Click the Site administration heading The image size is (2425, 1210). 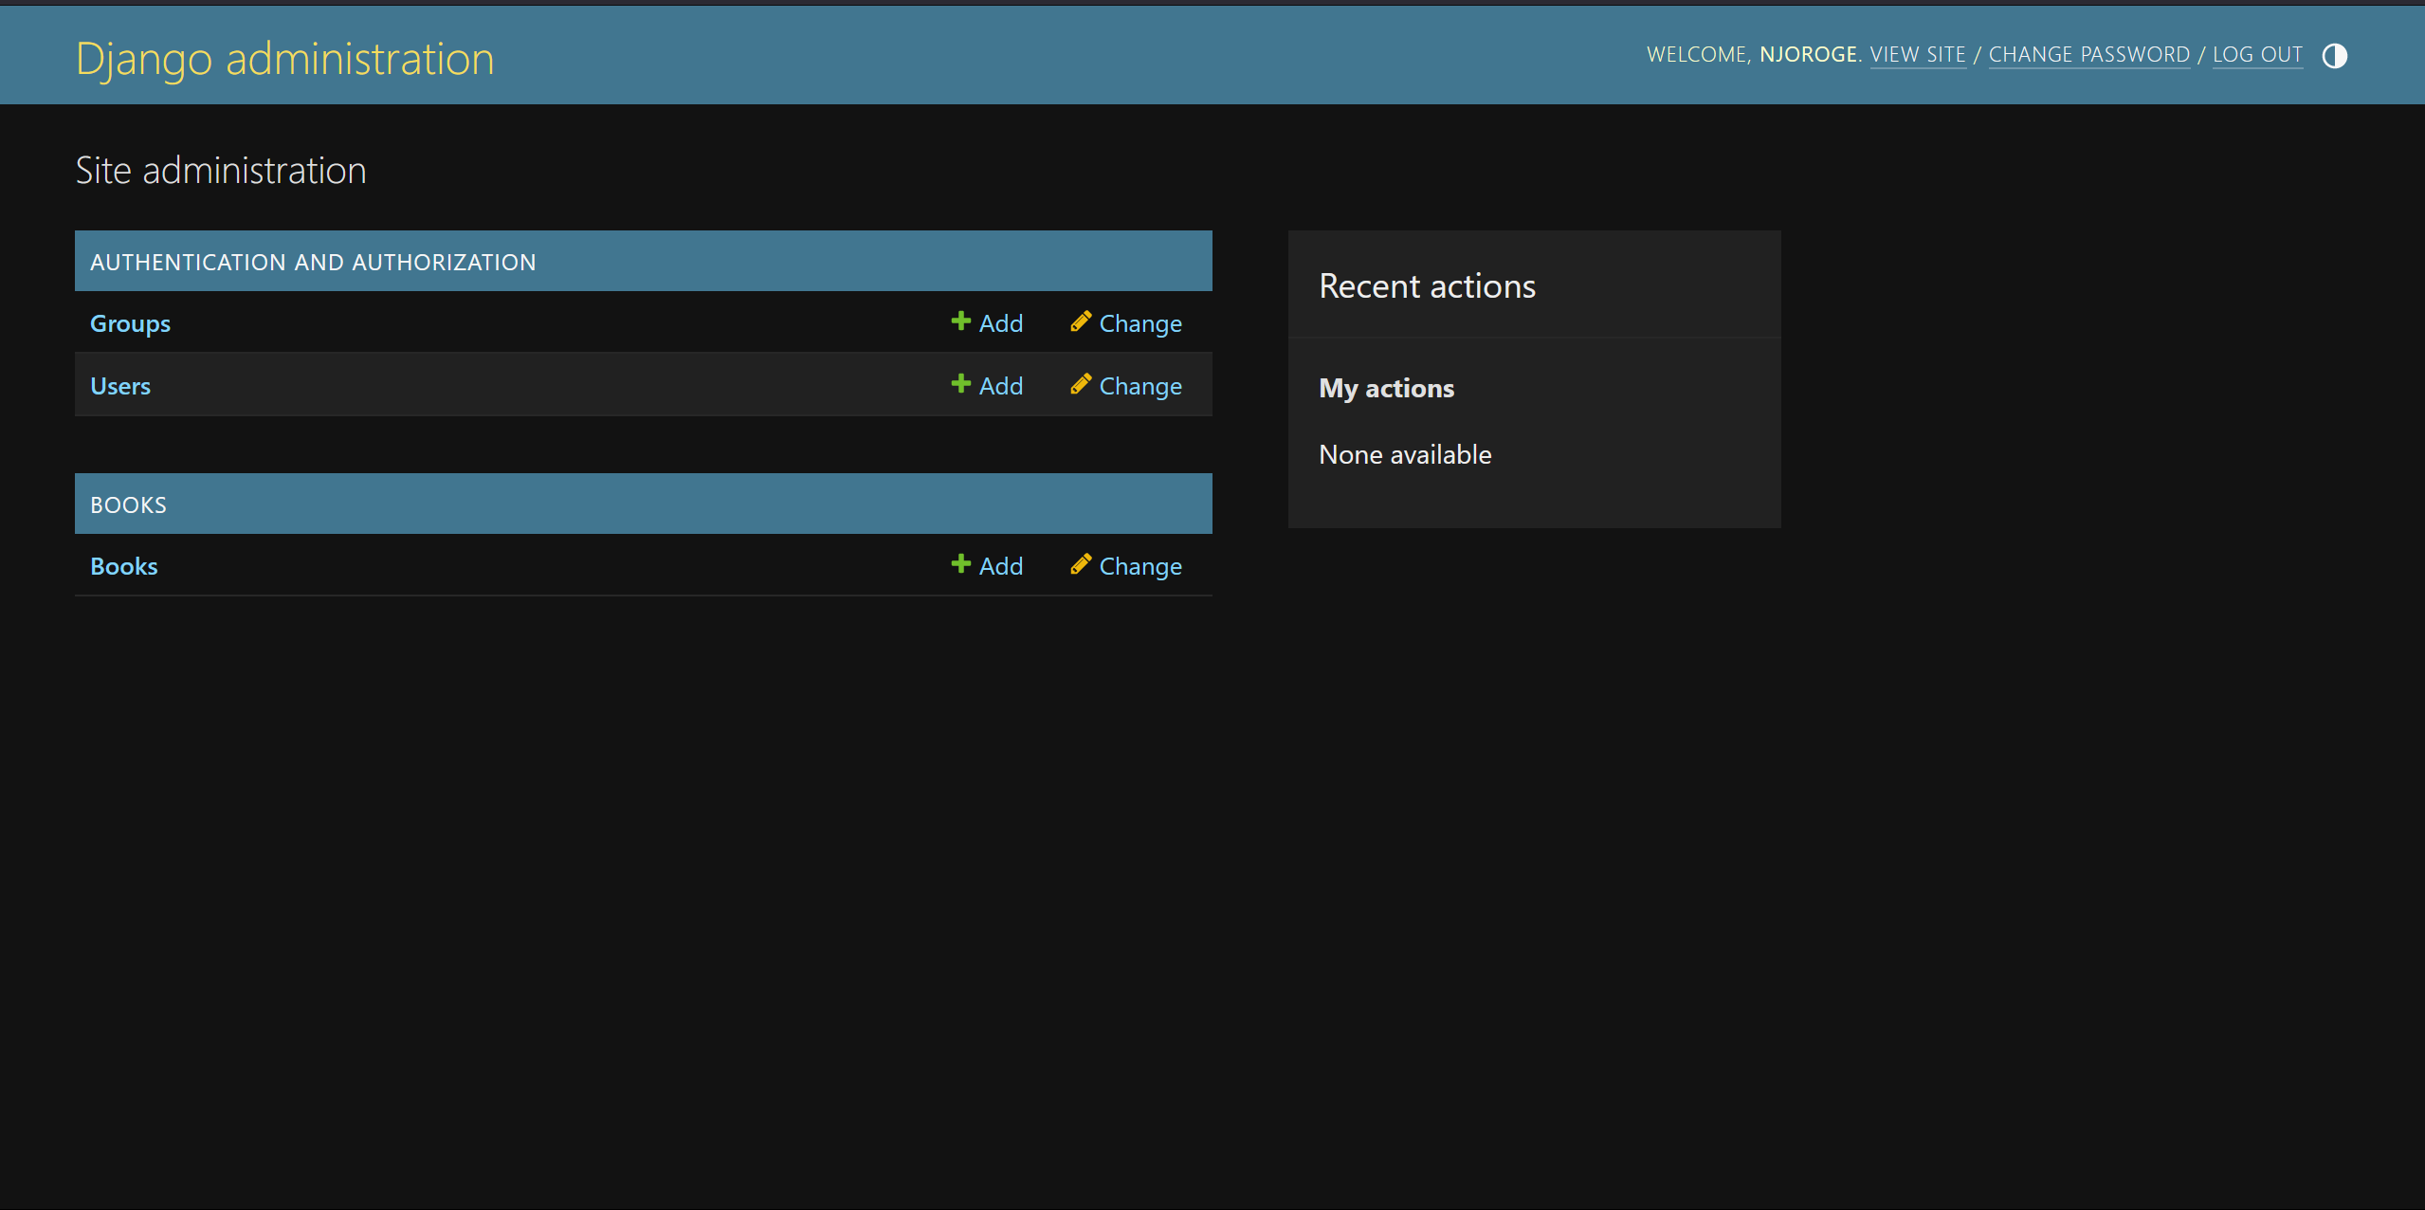221,170
